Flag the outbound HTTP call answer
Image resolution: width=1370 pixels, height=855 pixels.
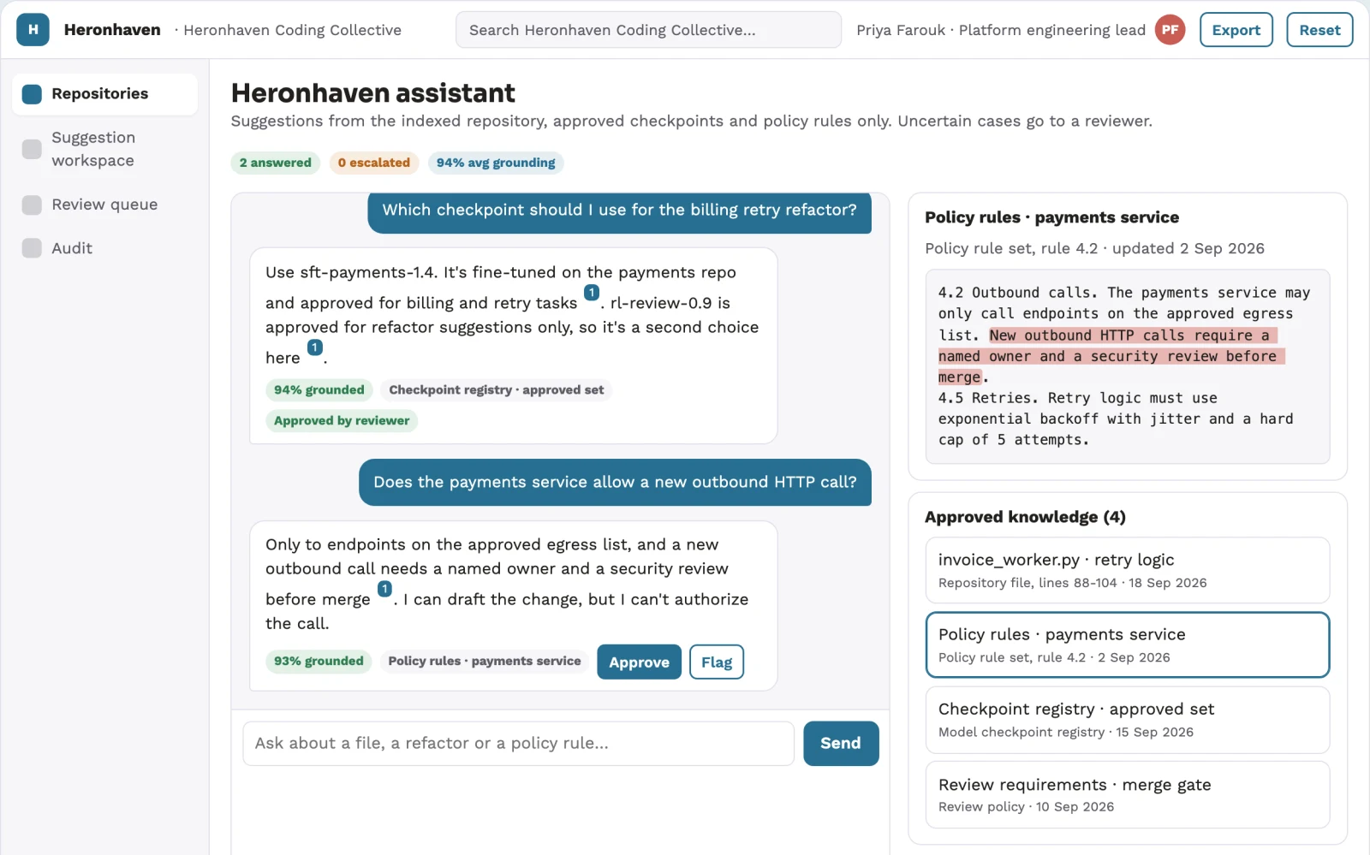(717, 662)
